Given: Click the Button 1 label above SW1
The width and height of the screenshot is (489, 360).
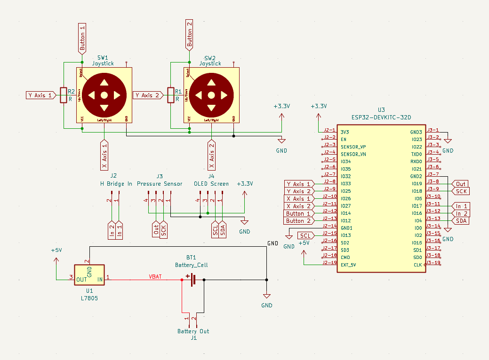Looking at the screenshot, I should pos(82,38).
